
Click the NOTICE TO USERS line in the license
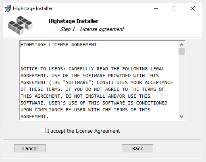coord(92,69)
